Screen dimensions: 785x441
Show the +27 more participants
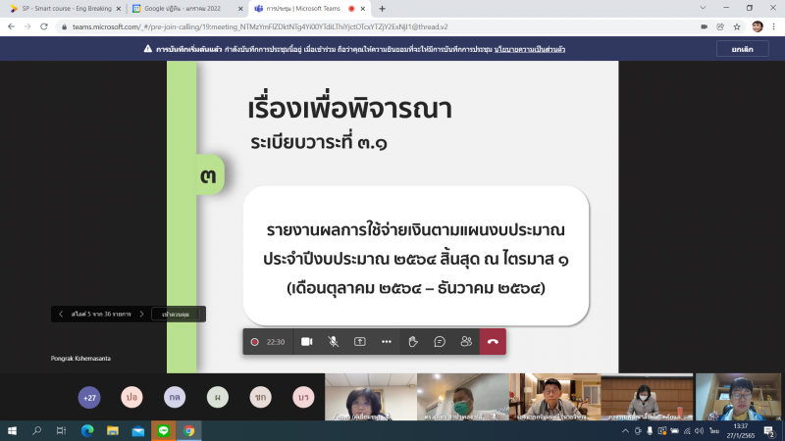(89, 398)
